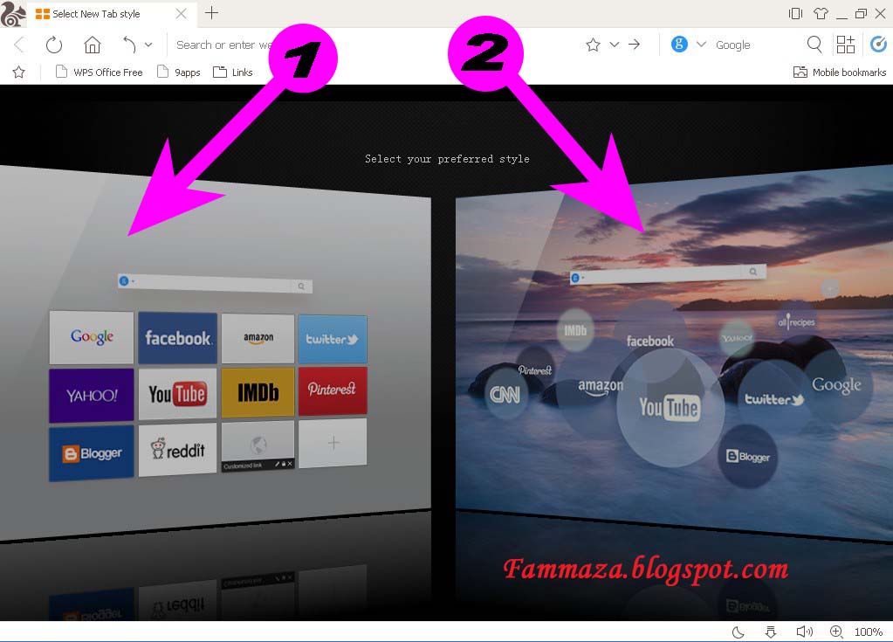Viewport: 893px width, 642px height.
Task: Open the bookmarks star on bookmark bar
Action: point(19,72)
